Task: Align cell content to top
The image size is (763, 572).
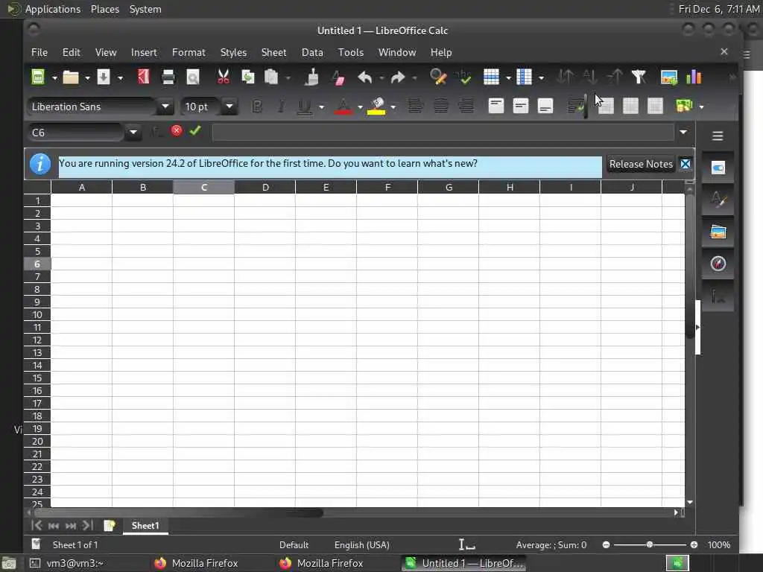Action: click(x=496, y=106)
